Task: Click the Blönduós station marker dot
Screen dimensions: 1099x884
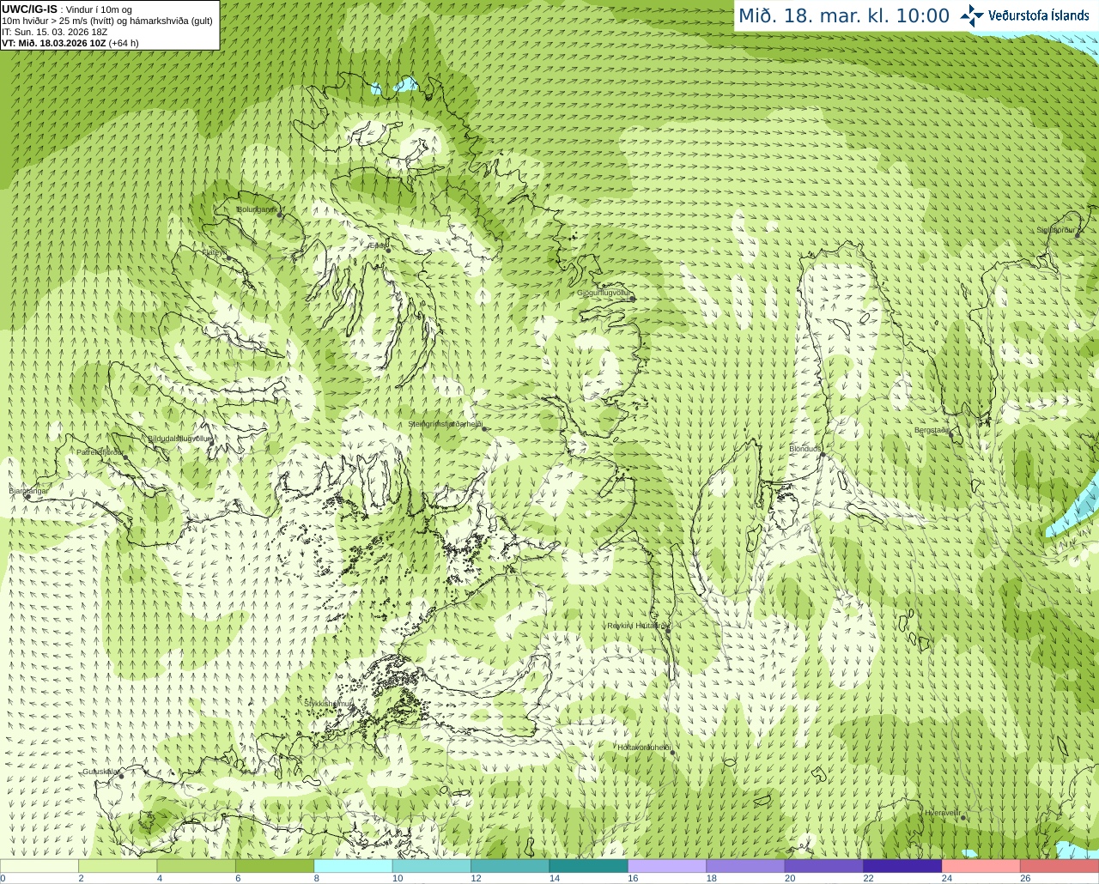Action: (x=823, y=455)
